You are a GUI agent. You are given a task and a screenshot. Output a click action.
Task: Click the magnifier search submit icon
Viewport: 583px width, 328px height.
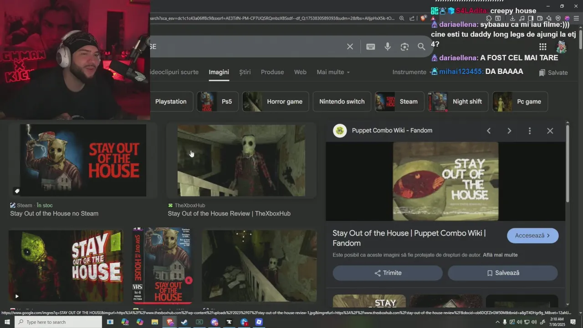point(421,46)
